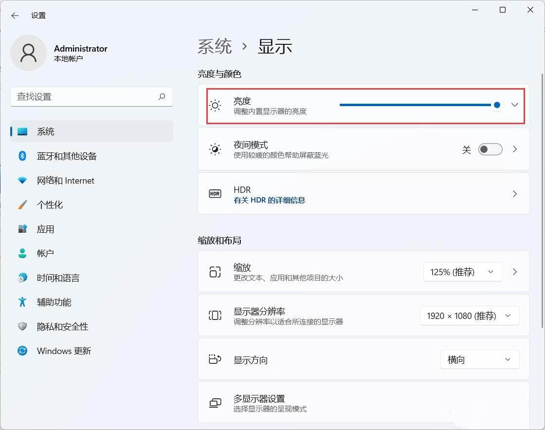Image resolution: width=545 pixels, height=430 pixels.
Task: Click the search magnifier icon
Action: click(162, 96)
